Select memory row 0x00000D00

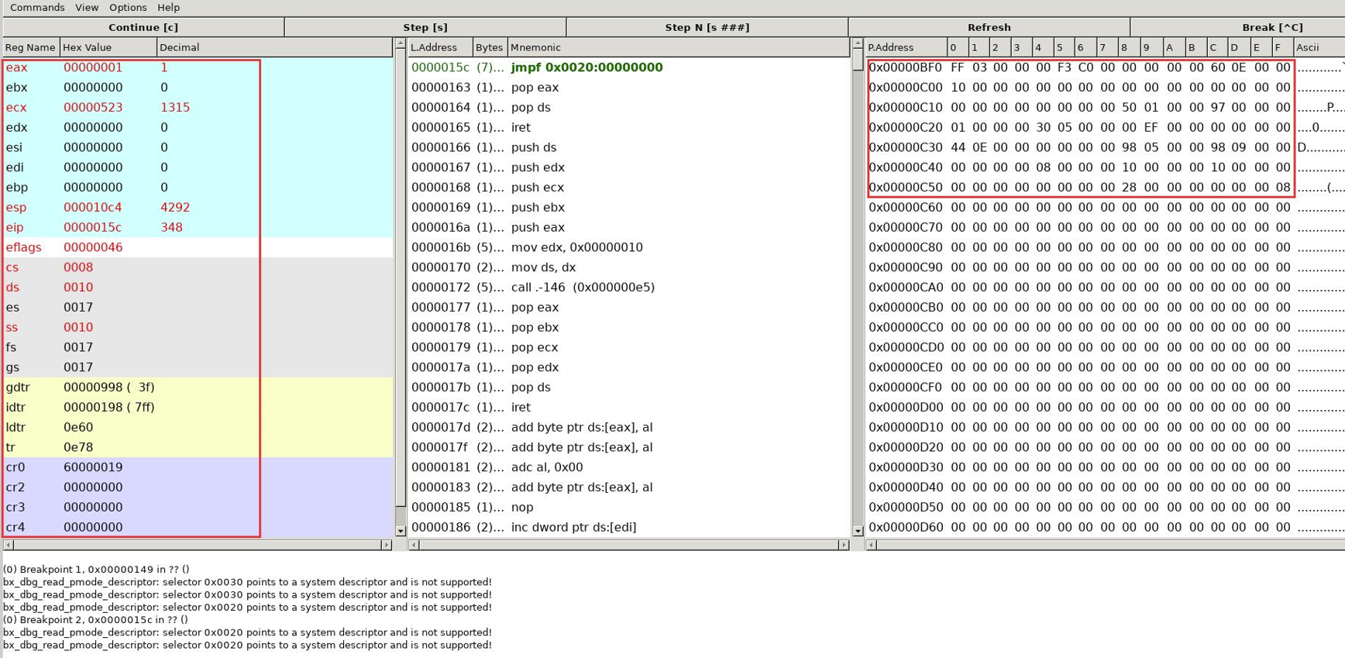pos(1105,408)
